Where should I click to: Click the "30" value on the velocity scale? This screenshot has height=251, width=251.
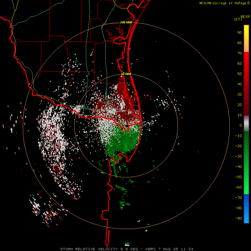tap(240, 95)
